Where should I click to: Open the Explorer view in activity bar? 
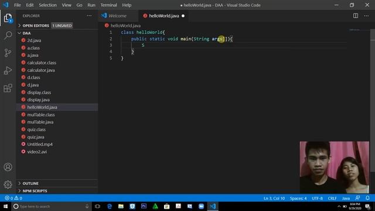(8, 18)
